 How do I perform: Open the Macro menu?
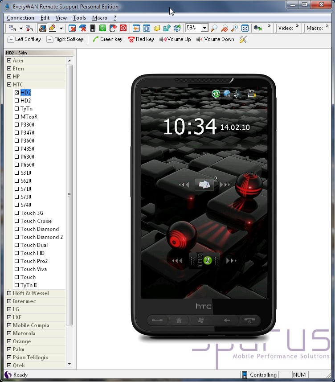[x=100, y=18]
